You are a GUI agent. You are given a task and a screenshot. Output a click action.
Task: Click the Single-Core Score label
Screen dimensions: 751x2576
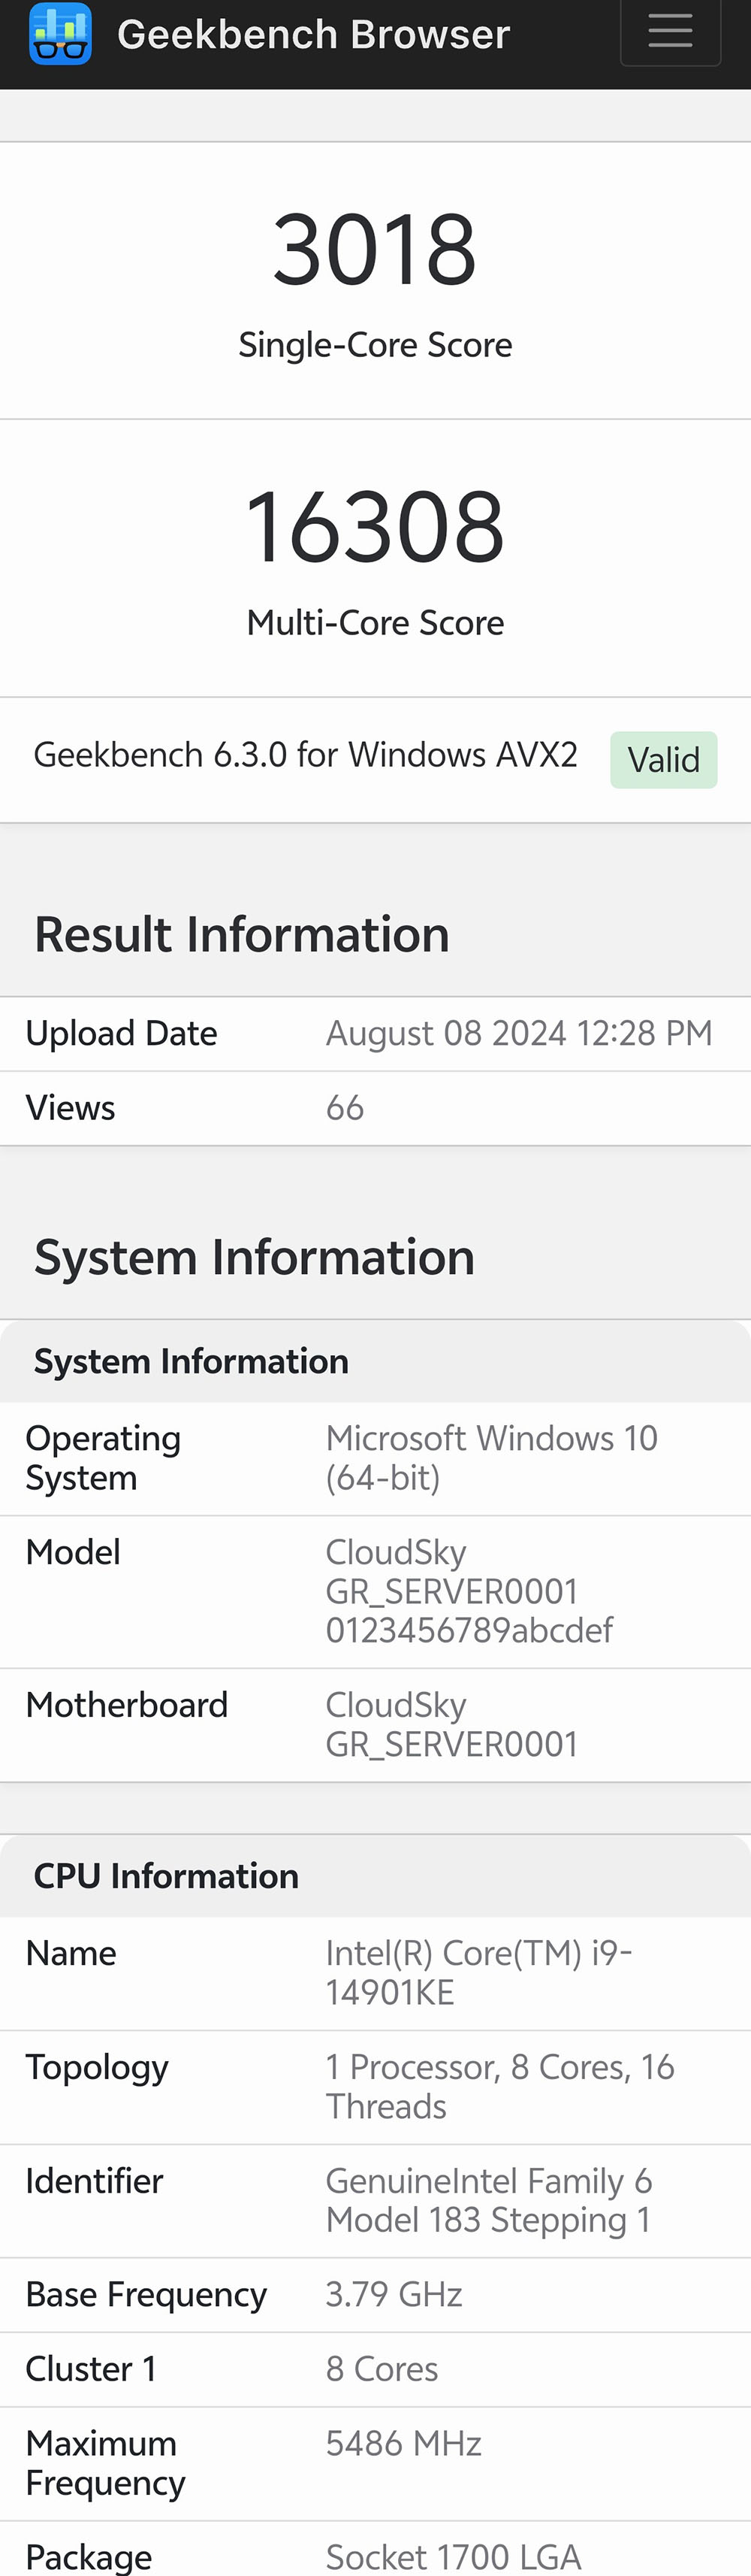point(375,345)
